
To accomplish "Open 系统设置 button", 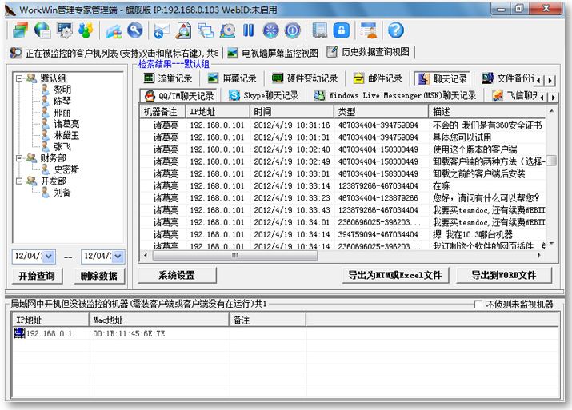I will [177, 275].
